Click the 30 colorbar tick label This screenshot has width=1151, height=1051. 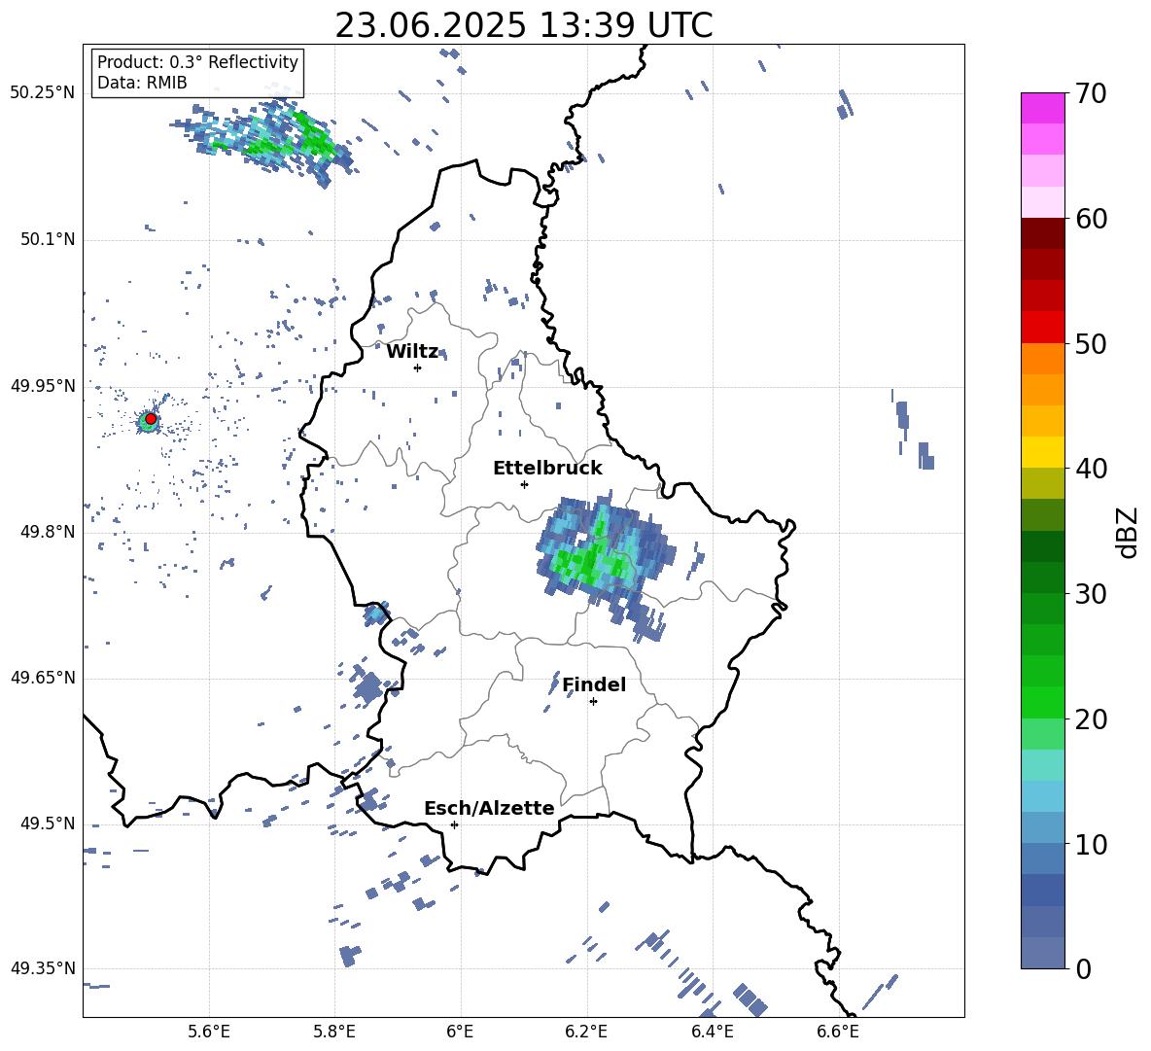[1091, 594]
